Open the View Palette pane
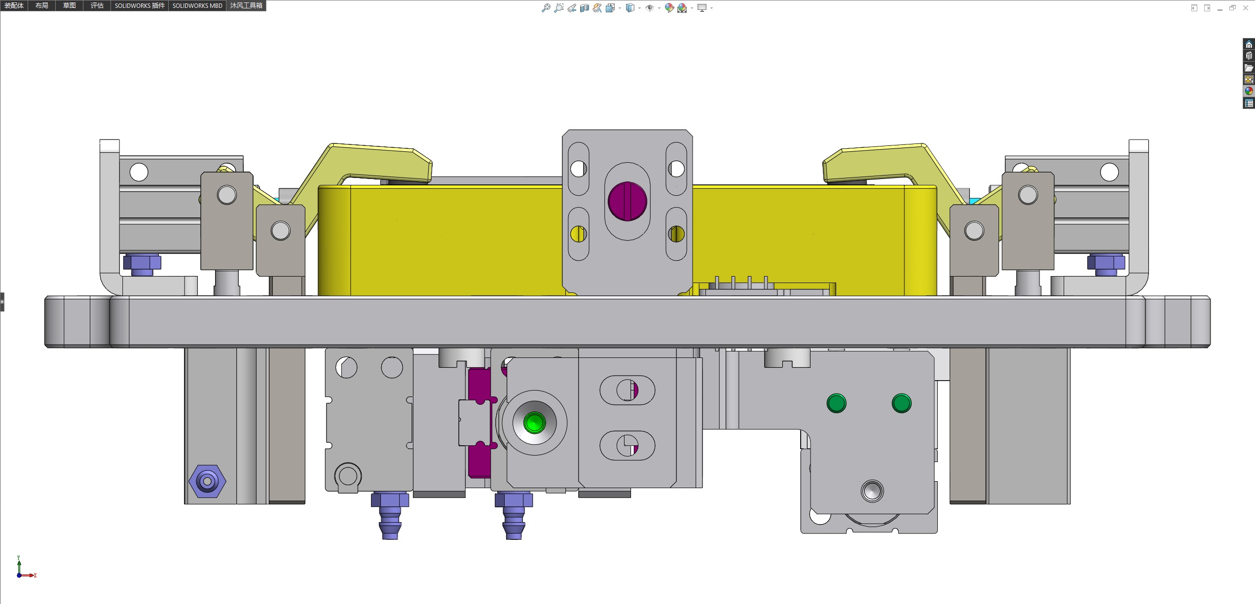1255x604 pixels. click(x=1249, y=79)
